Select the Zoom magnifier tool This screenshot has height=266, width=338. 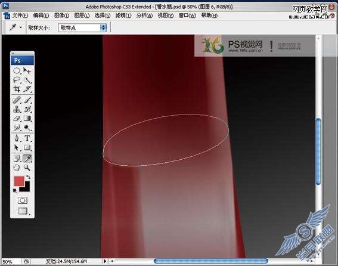coord(27,168)
